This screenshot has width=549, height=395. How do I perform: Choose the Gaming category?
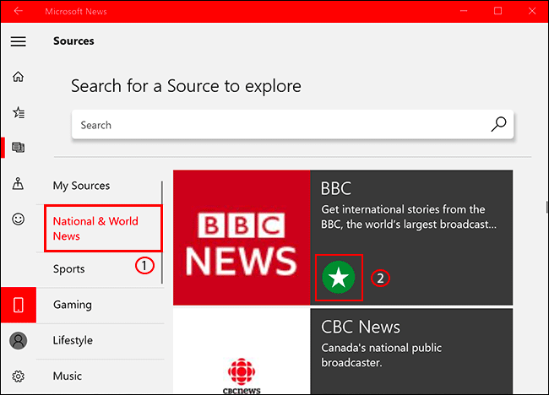point(73,305)
